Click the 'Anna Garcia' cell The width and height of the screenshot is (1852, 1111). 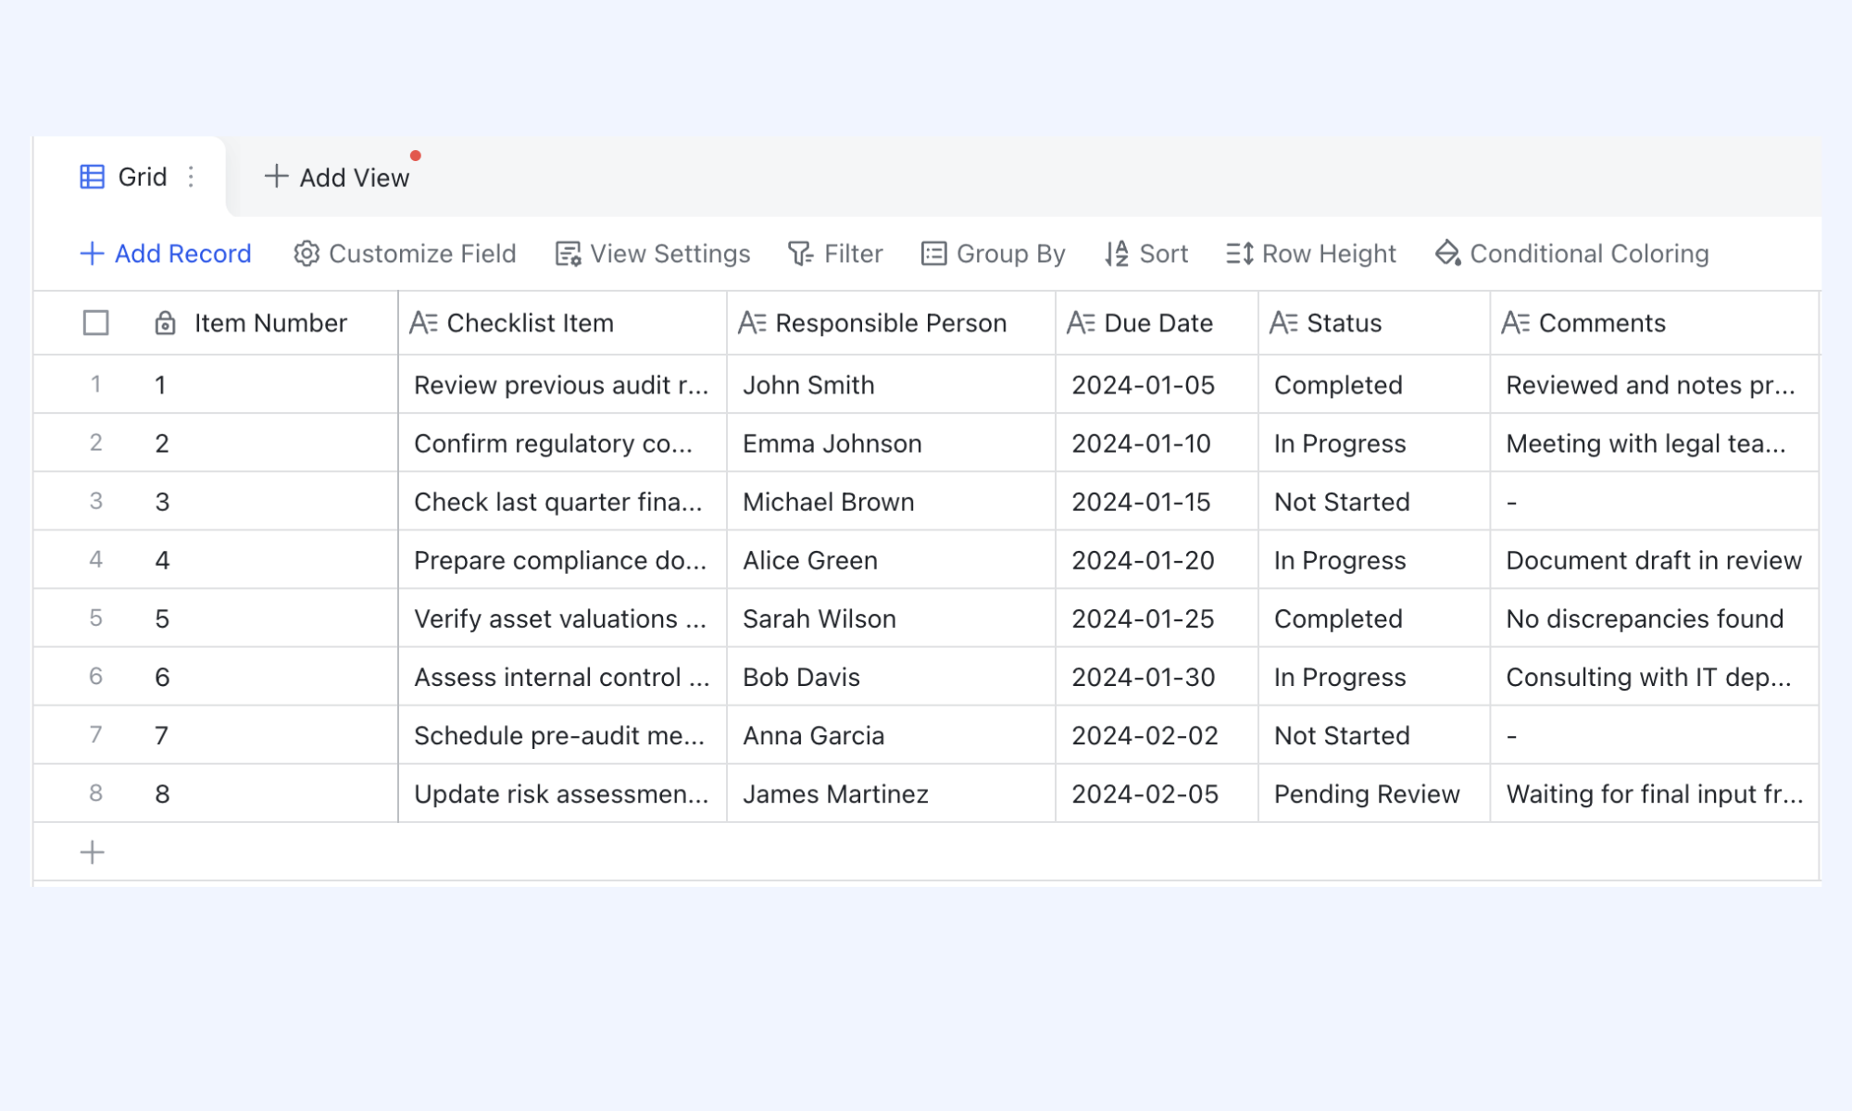click(x=891, y=735)
